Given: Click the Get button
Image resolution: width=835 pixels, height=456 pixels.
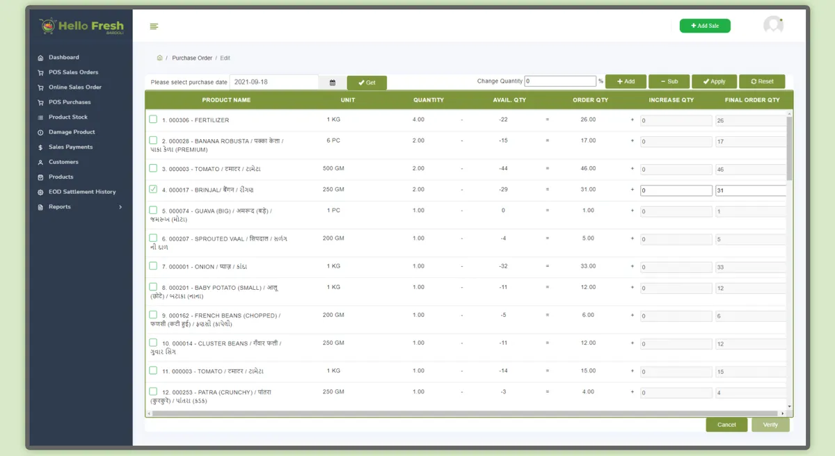Looking at the screenshot, I should tap(367, 83).
